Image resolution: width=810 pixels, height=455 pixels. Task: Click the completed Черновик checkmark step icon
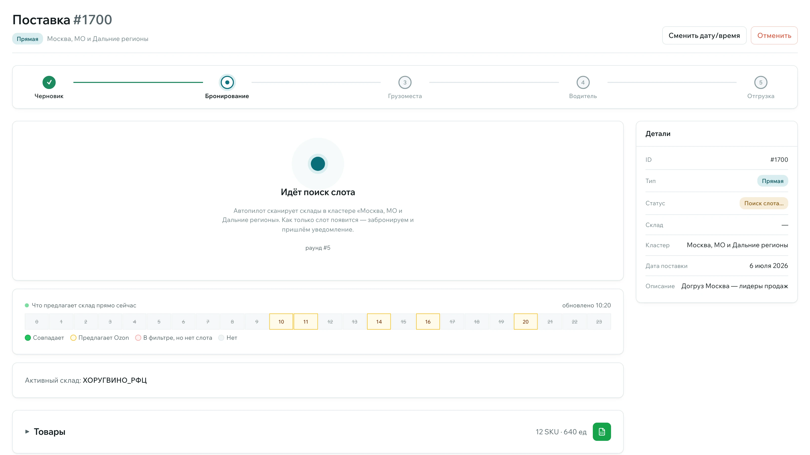49,82
